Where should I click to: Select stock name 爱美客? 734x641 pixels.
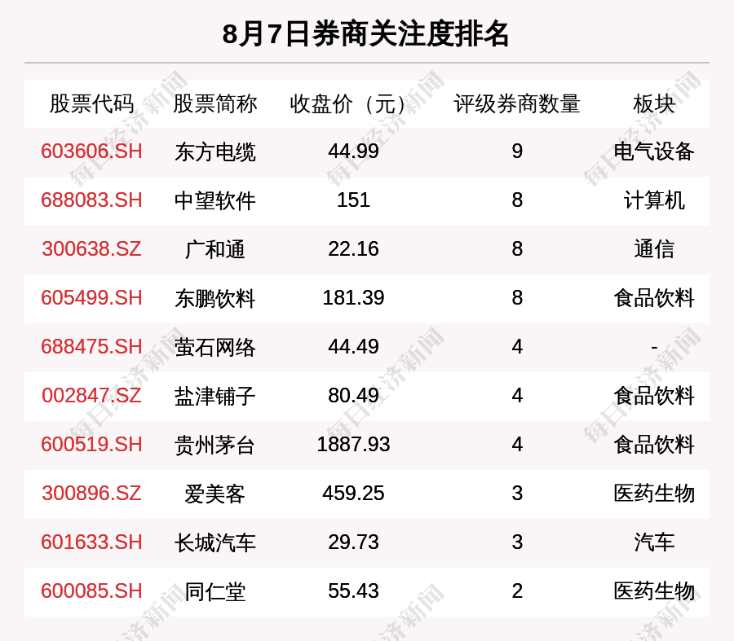click(x=214, y=494)
